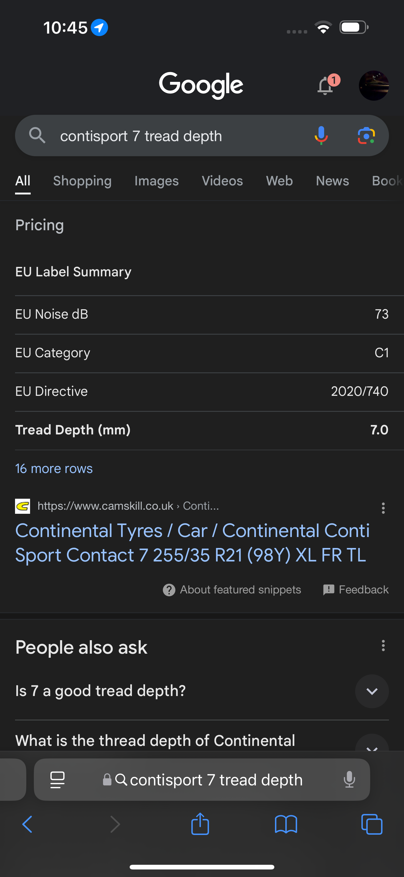
Task: Tap the dictation microphone in Safari address bar
Action: click(x=349, y=780)
